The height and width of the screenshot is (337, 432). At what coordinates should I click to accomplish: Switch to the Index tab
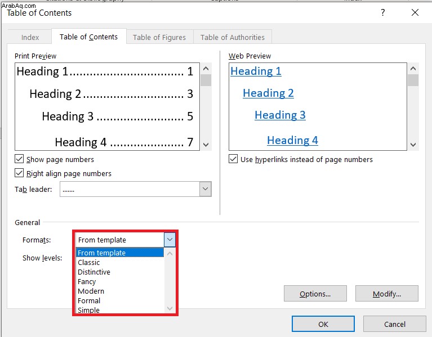30,37
